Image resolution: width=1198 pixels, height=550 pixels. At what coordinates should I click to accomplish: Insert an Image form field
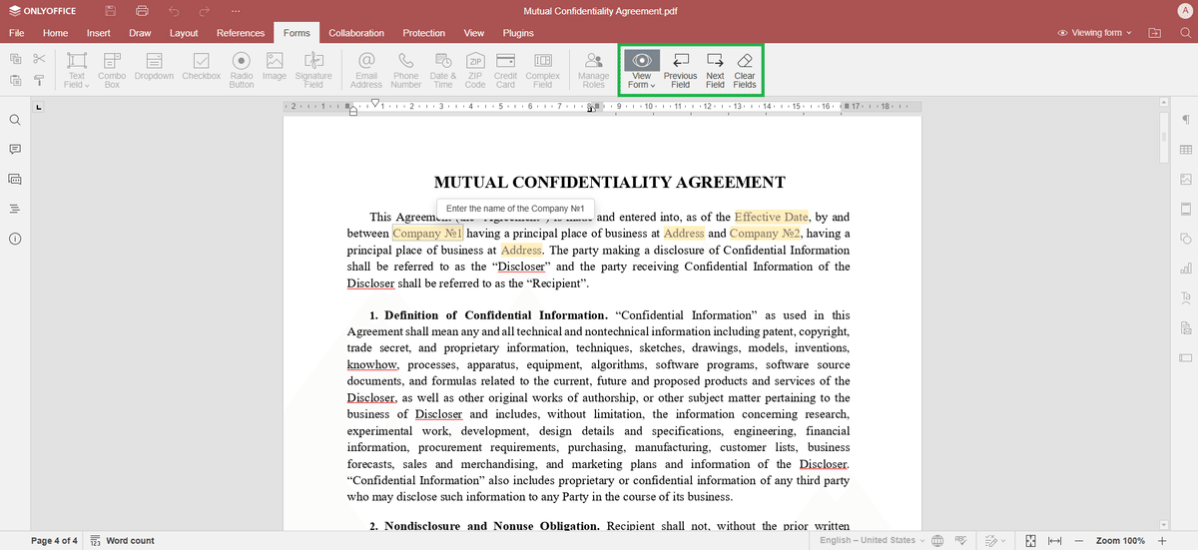pyautogui.click(x=275, y=67)
